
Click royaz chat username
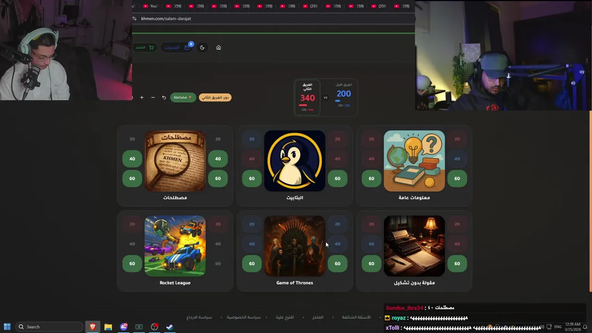399,318
